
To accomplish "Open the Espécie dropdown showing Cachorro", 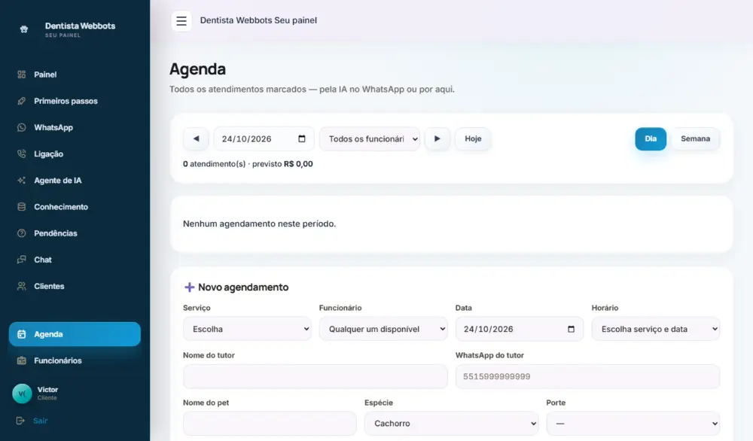I will point(451,423).
